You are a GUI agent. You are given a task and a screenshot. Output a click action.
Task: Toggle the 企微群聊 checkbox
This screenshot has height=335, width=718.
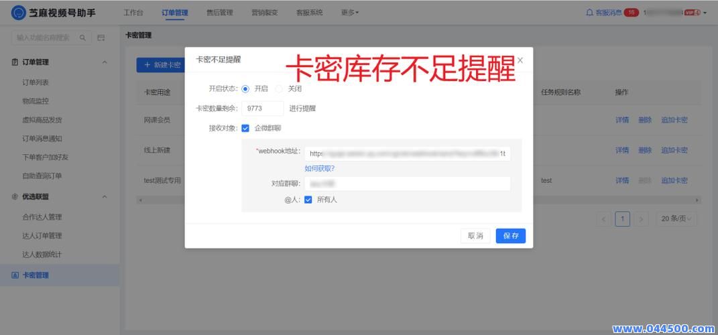245,128
